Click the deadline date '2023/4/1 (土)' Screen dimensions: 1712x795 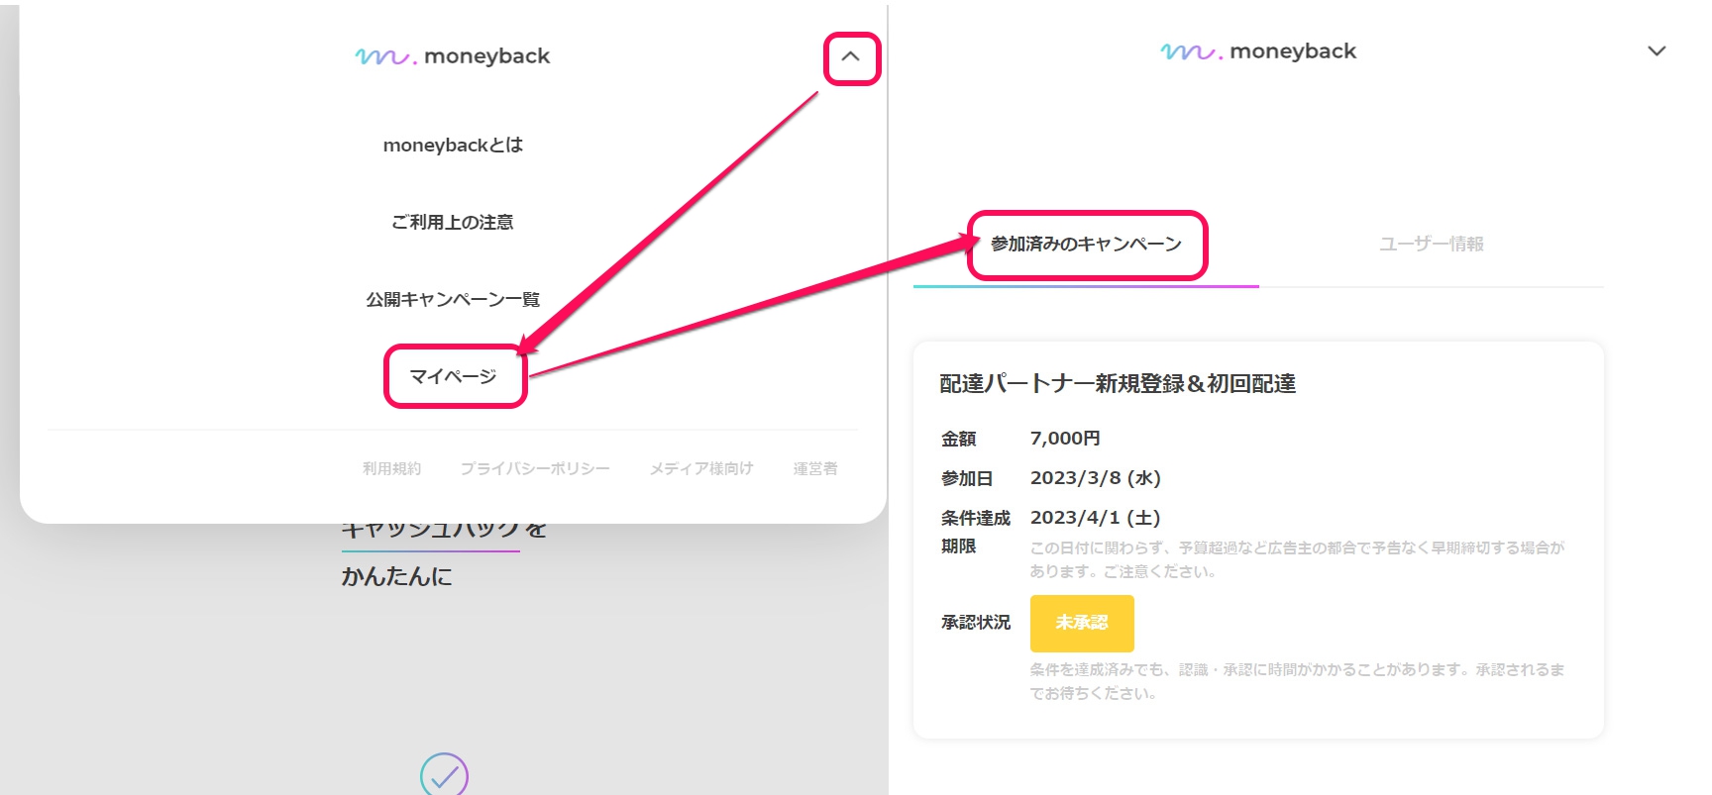pyautogui.click(x=1095, y=518)
